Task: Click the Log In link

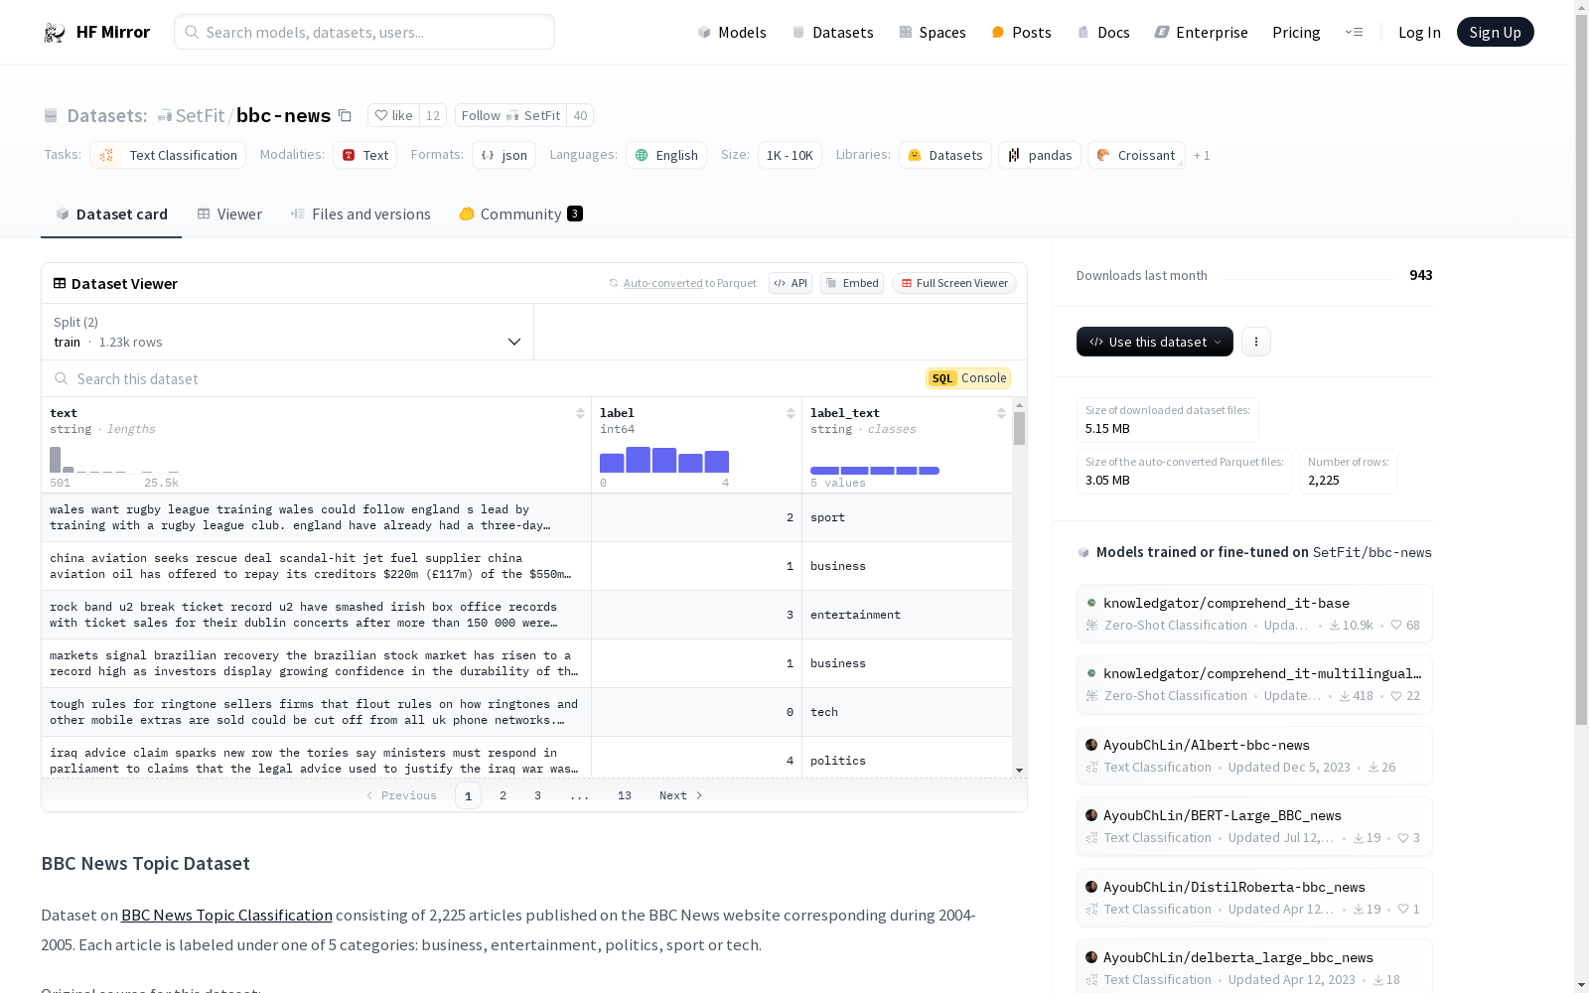Action: (x=1419, y=32)
